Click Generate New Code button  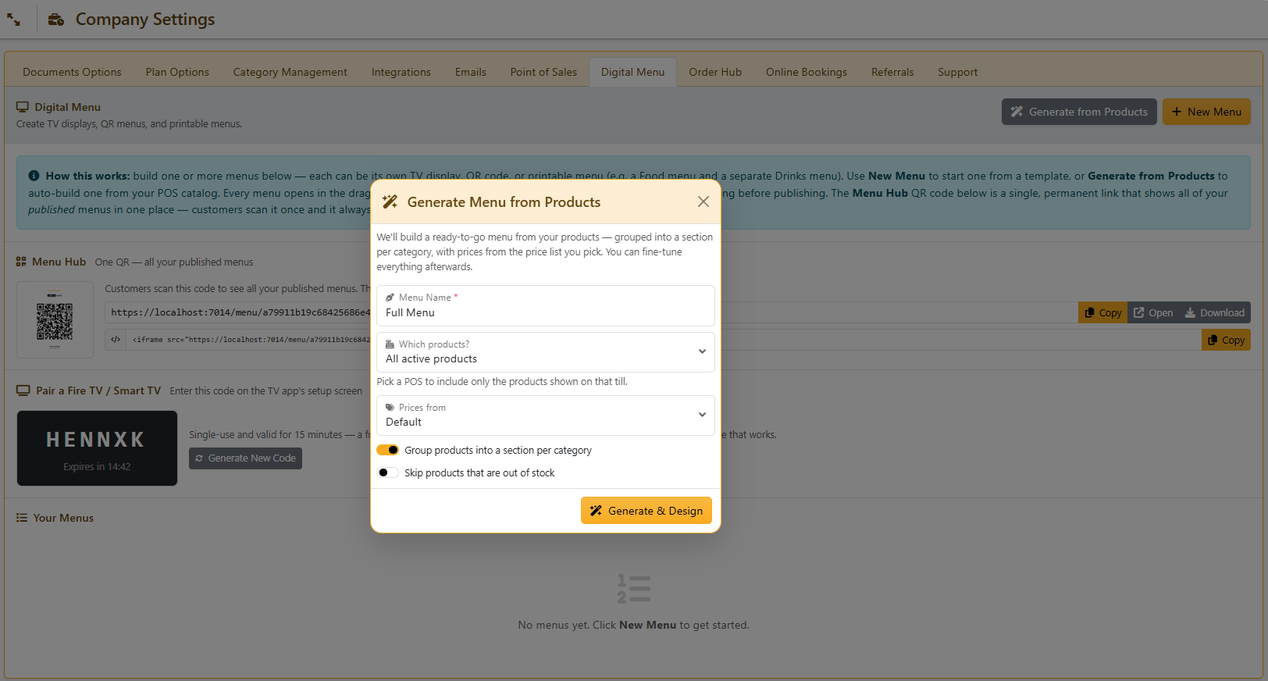245,458
